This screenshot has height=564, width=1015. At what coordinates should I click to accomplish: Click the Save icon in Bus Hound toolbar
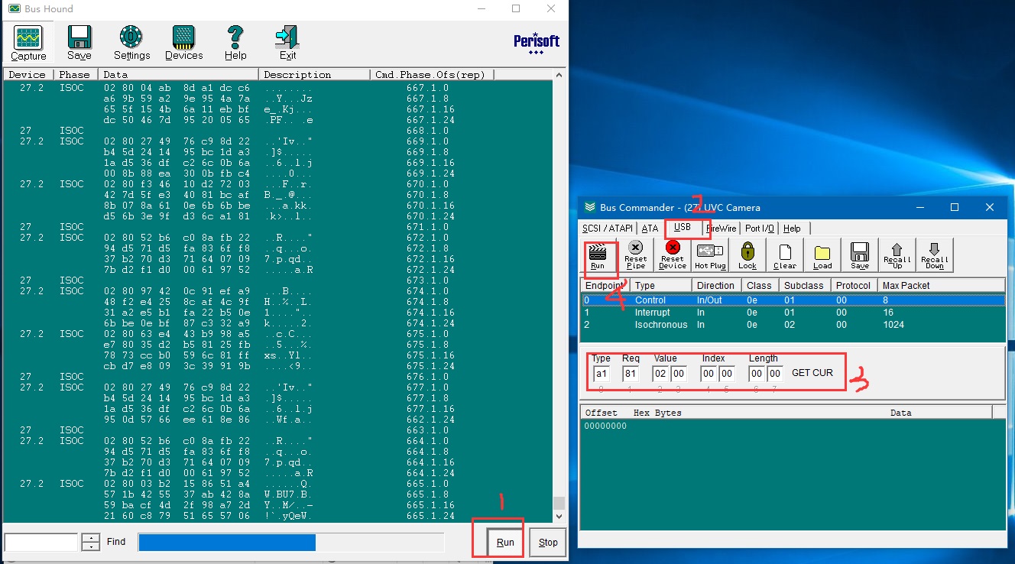coord(79,43)
